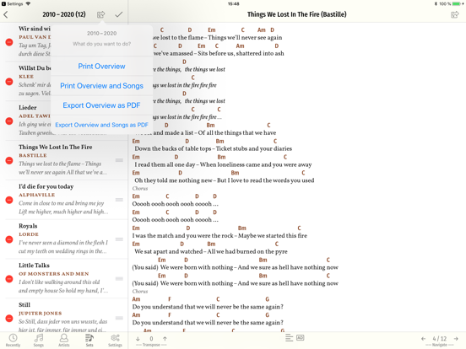
Task: Transpose up with the up arrow
Action: 165,339
